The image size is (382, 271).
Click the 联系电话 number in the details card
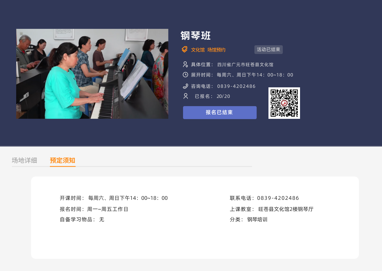(x=278, y=198)
